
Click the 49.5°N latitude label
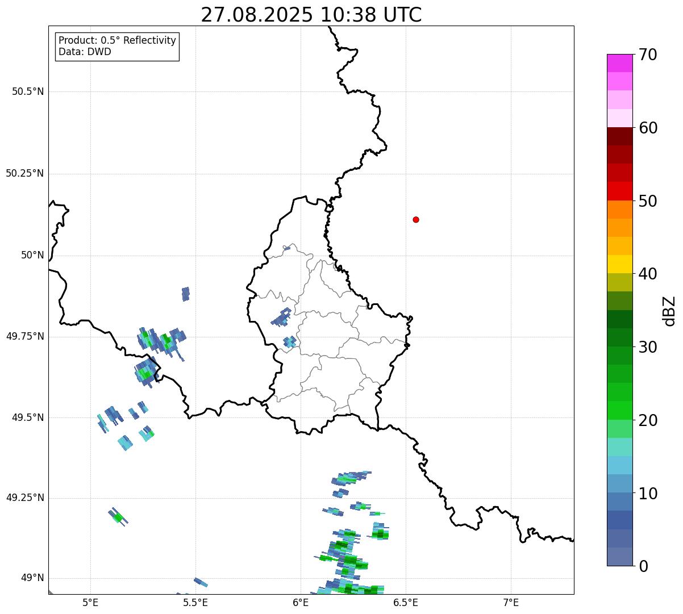pyautogui.click(x=28, y=417)
